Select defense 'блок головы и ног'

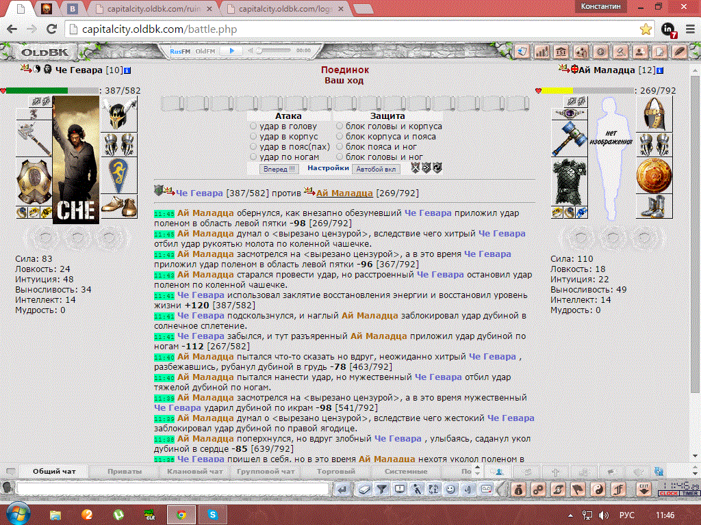pos(340,157)
